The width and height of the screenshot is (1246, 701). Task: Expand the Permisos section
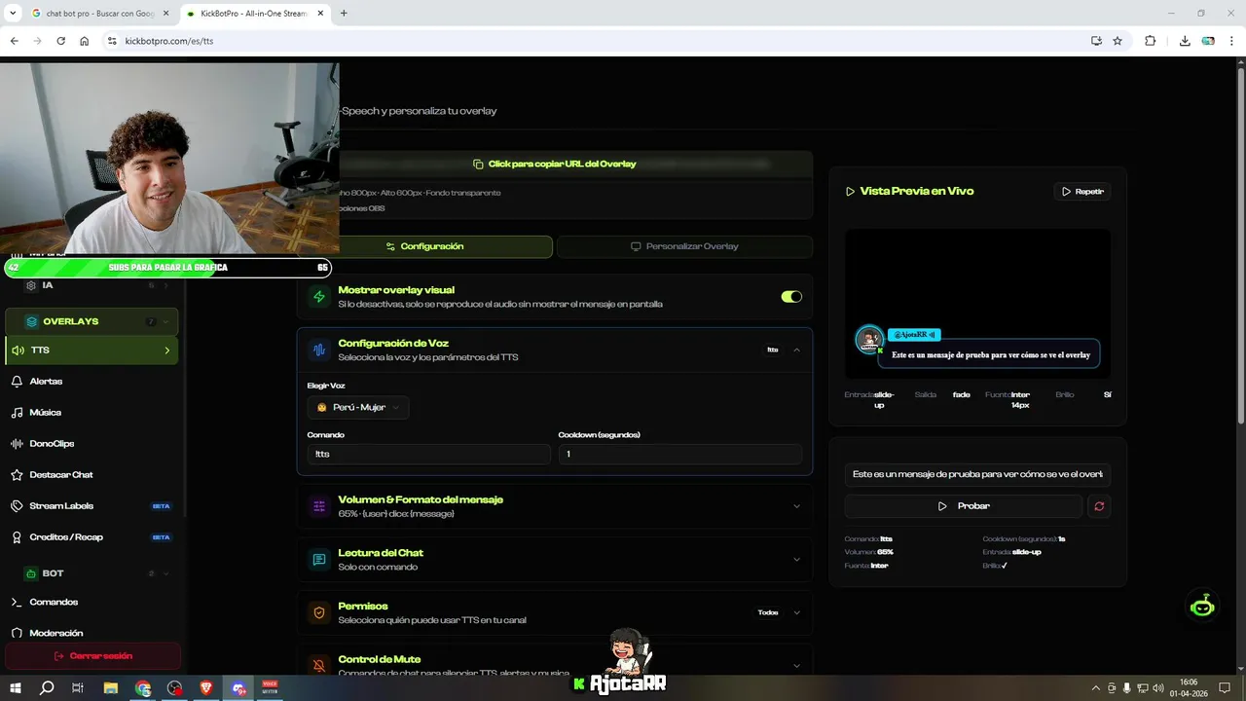pyautogui.click(x=796, y=612)
